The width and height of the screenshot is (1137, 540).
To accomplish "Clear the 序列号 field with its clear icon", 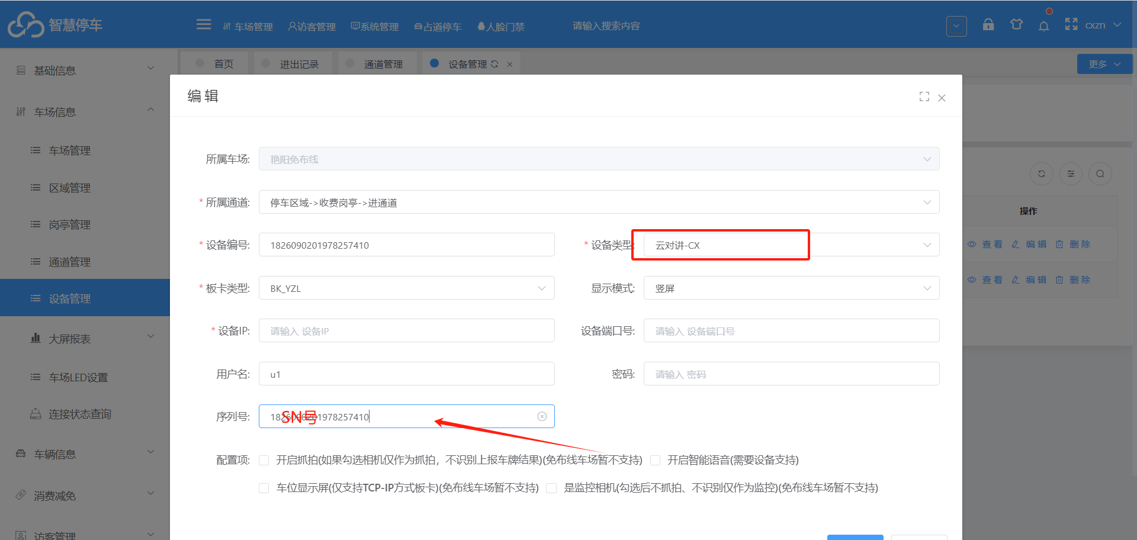I will [542, 416].
